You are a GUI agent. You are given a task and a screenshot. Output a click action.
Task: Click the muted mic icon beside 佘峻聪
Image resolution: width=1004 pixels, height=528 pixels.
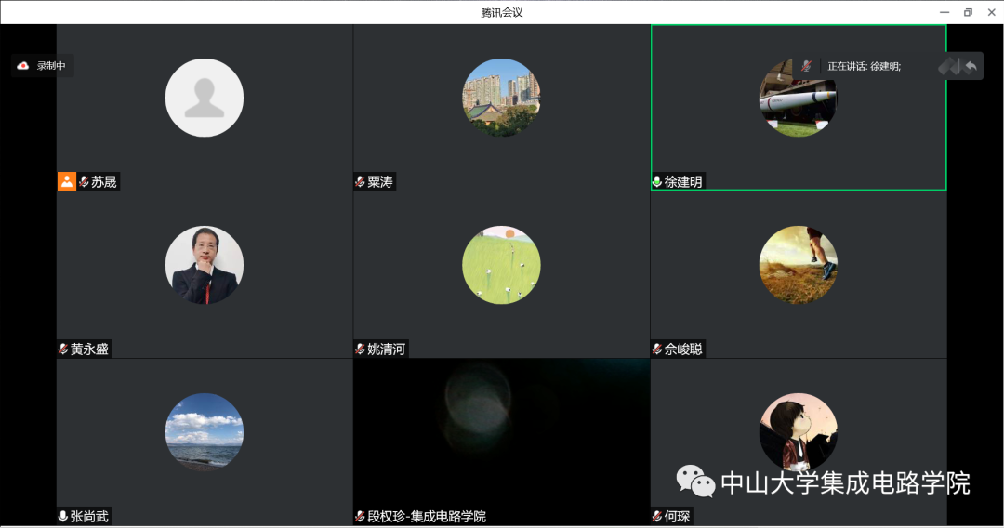(x=657, y=350)
